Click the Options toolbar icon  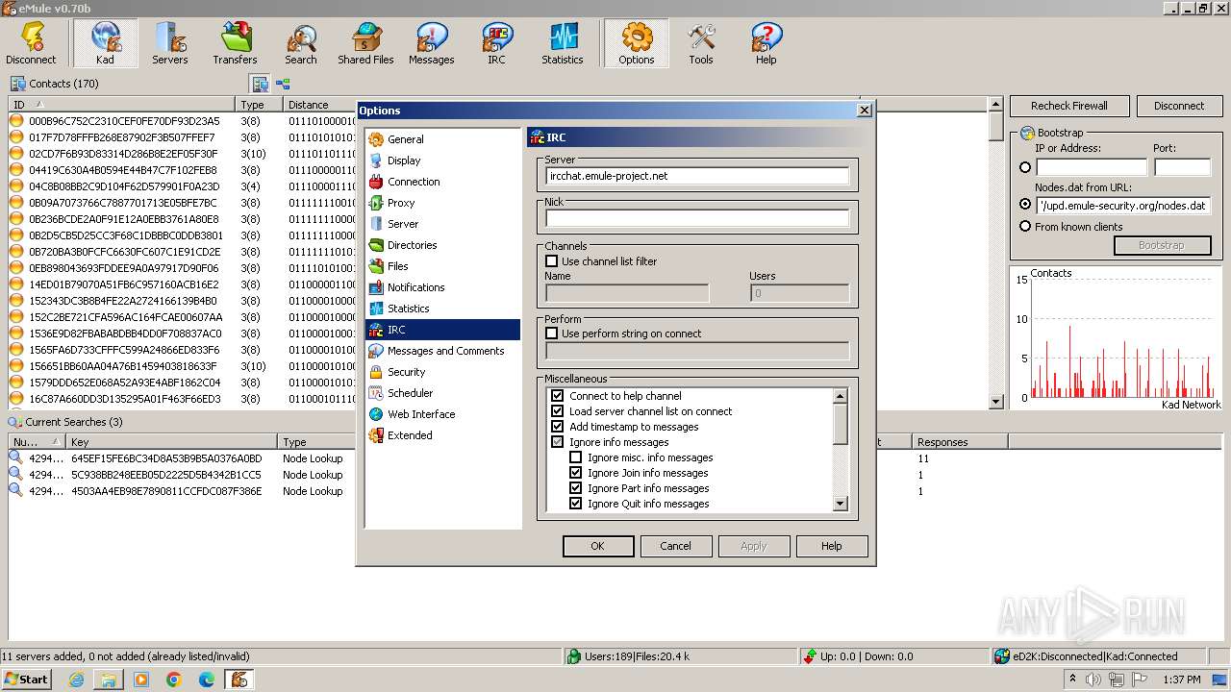(637, 44)
